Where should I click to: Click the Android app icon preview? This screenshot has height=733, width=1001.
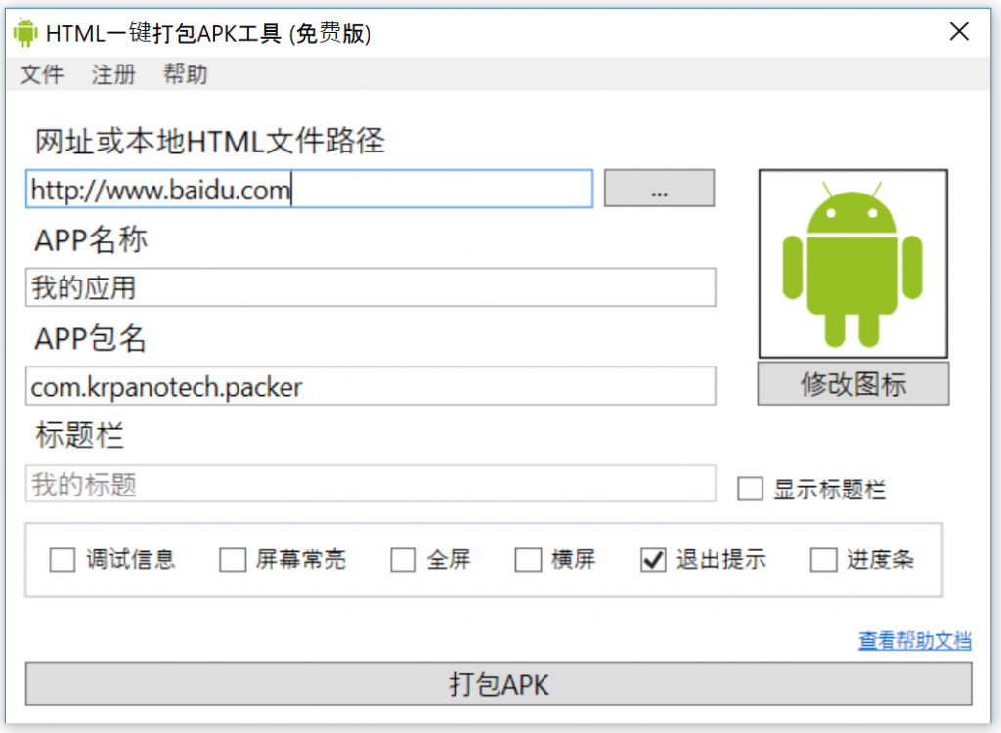click(x=852, y=264)
